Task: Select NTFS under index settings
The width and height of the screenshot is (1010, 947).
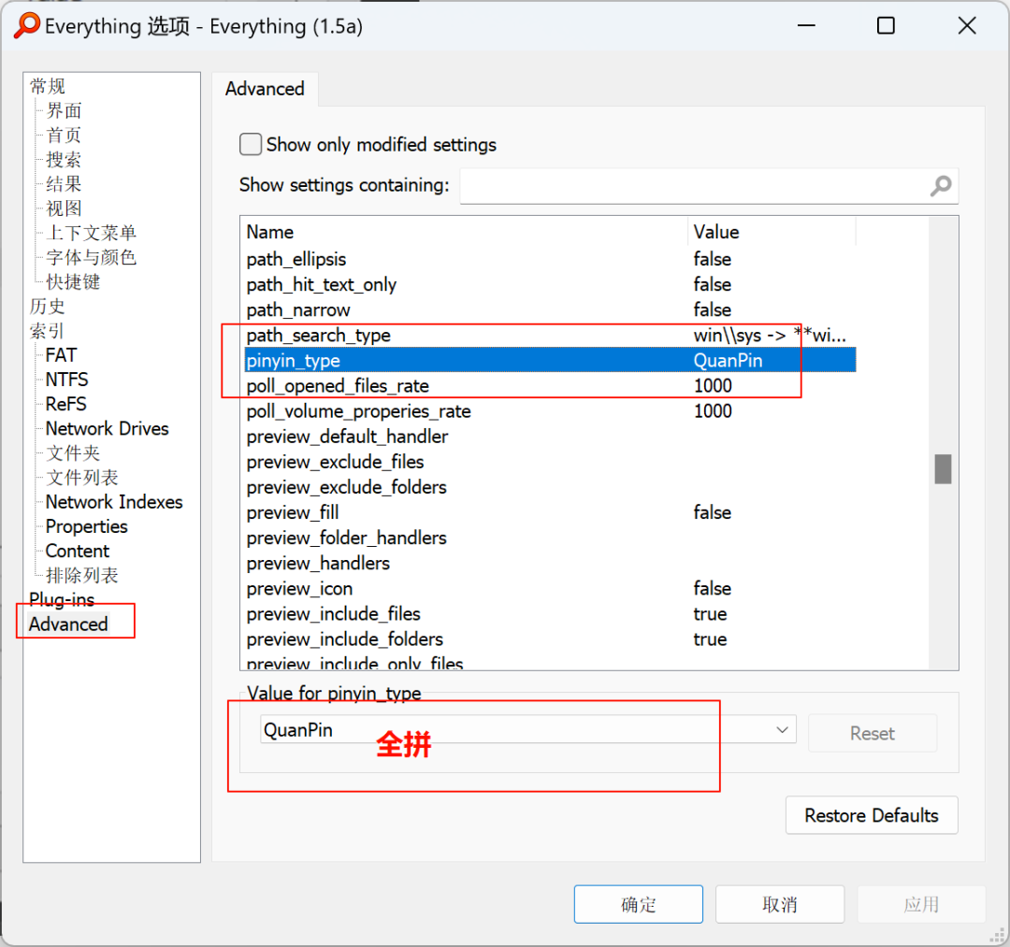Action: [67, 380]
